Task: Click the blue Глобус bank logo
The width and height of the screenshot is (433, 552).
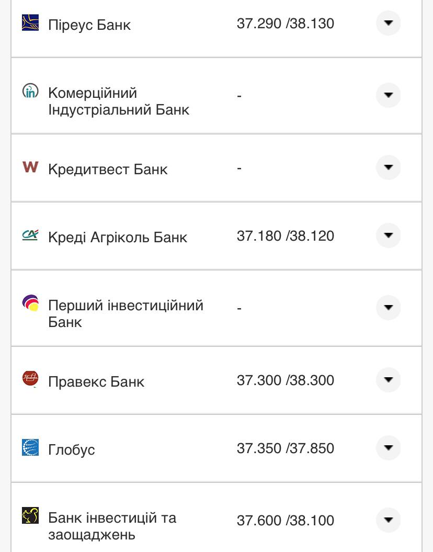Action: (31, 448)
